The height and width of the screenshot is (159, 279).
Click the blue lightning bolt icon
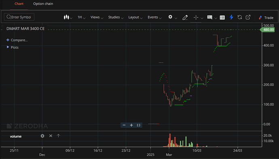tap(231, 17)
